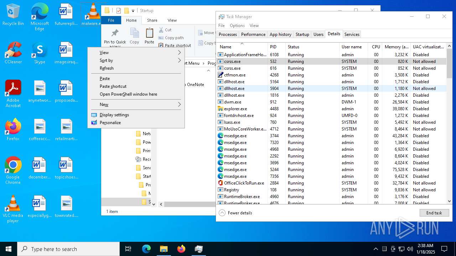The image size is (456, 256).
Task: Open Microsoft Edge desktop shortcut
Action: pyautogui.click(x=40, y=17)
